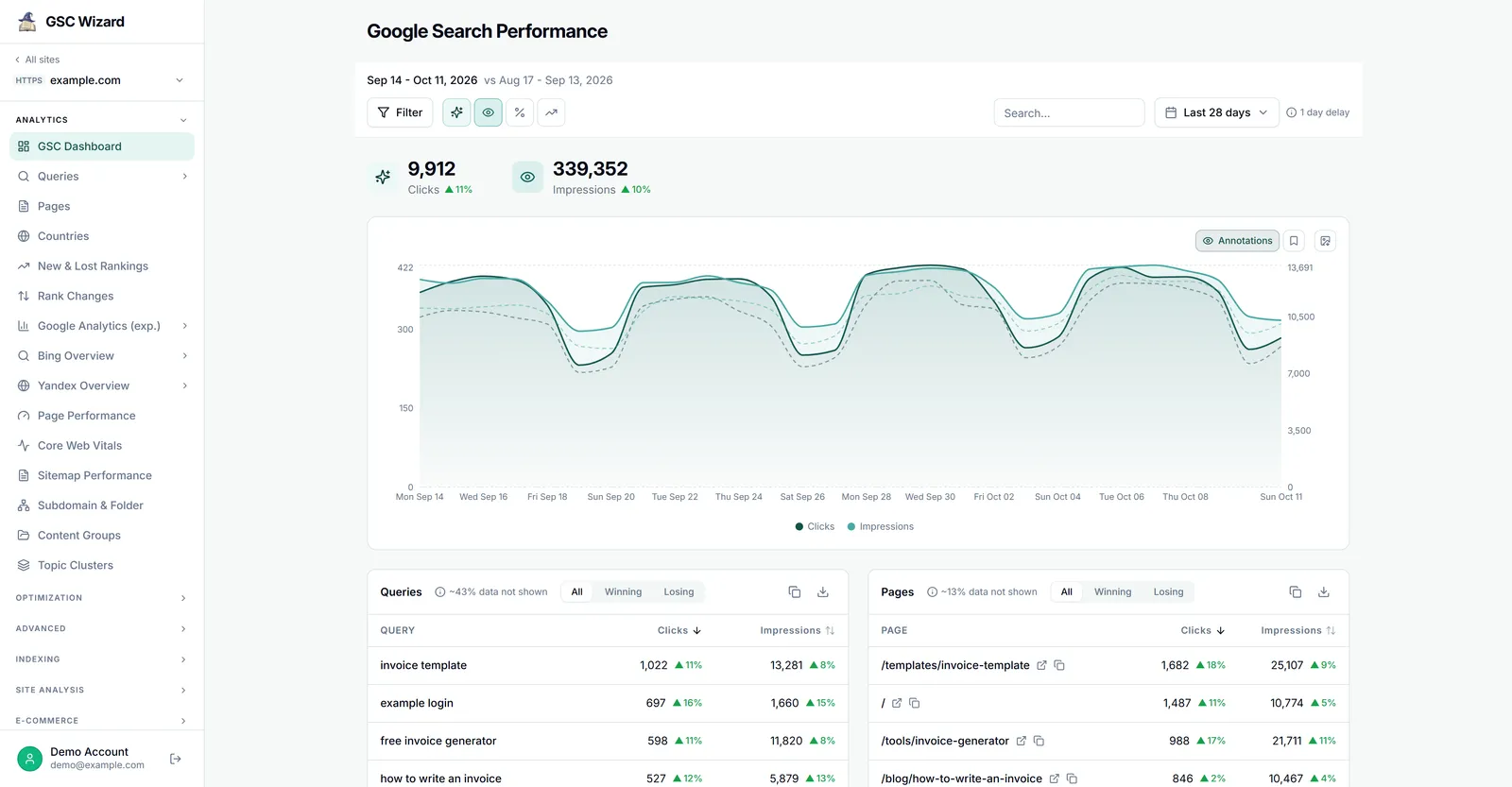Click the large Impressions summary icon
Viewport: 1512px width, 787px height.
527,177
